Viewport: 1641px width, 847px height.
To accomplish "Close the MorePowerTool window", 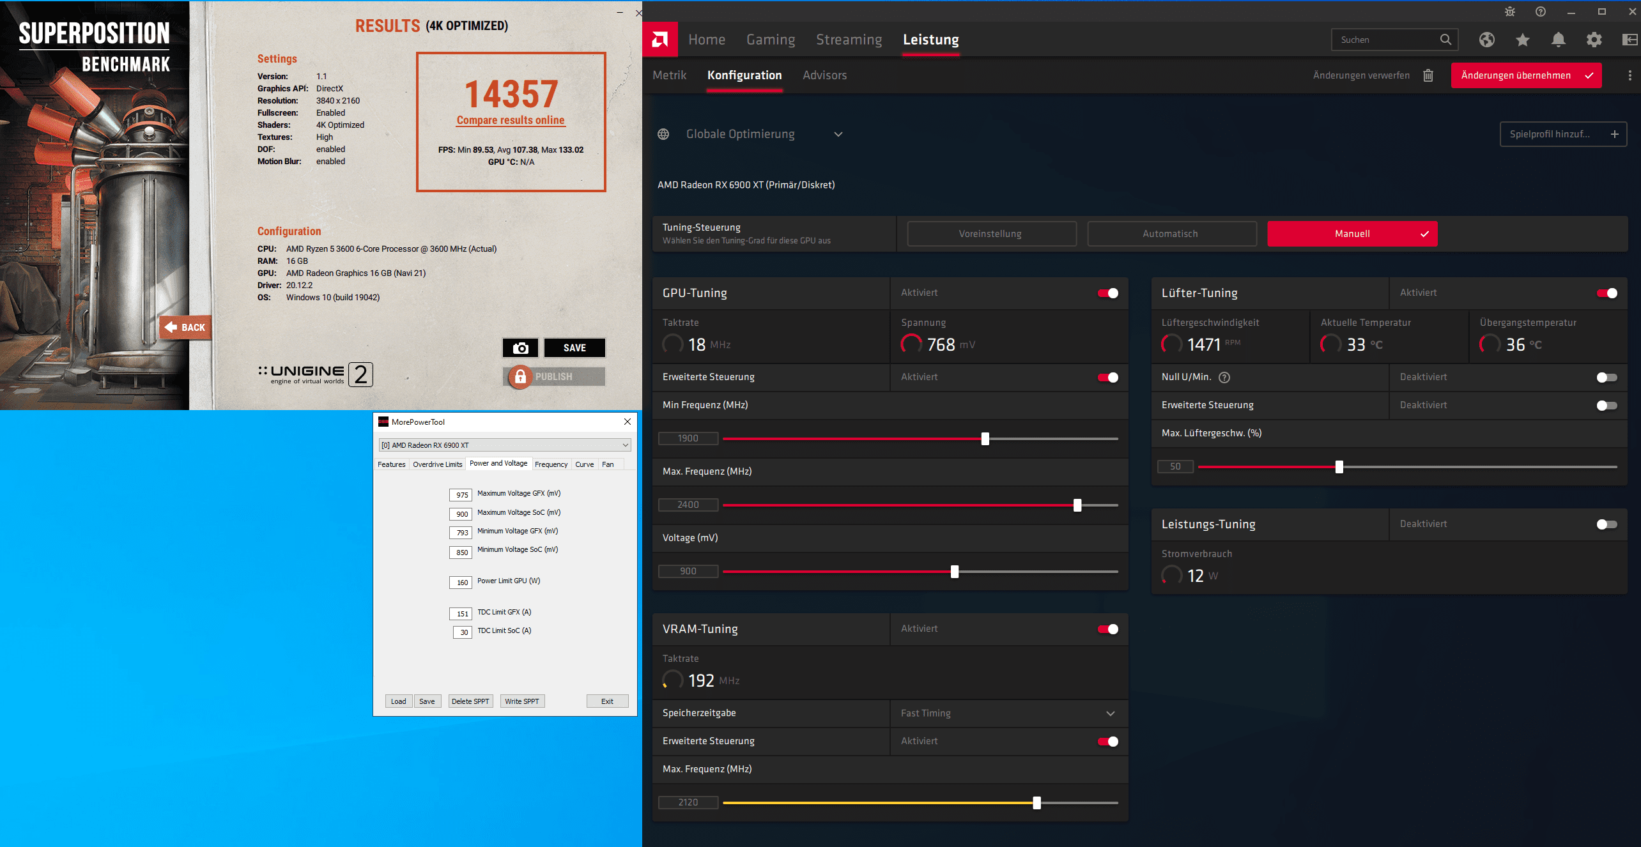I will click(628, 422).
